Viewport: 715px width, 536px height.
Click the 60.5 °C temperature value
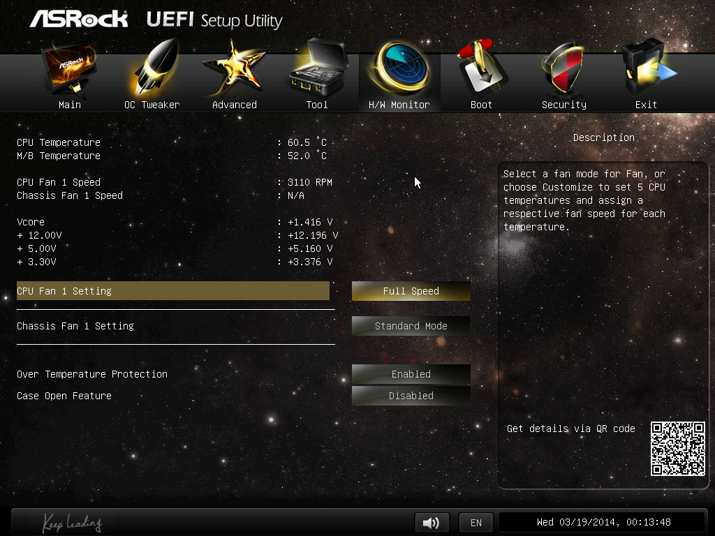click(x=307, y=142)
